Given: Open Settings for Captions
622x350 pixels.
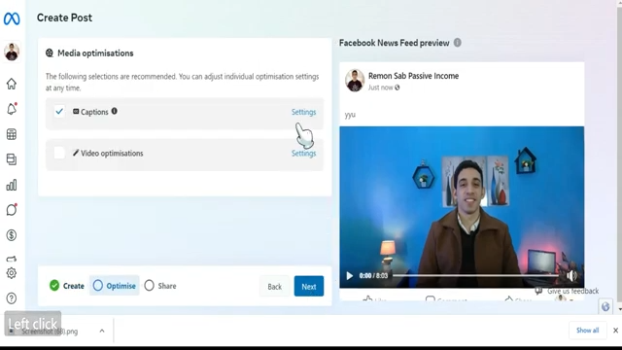Looking at the screenshot, I should pos(303,112).
